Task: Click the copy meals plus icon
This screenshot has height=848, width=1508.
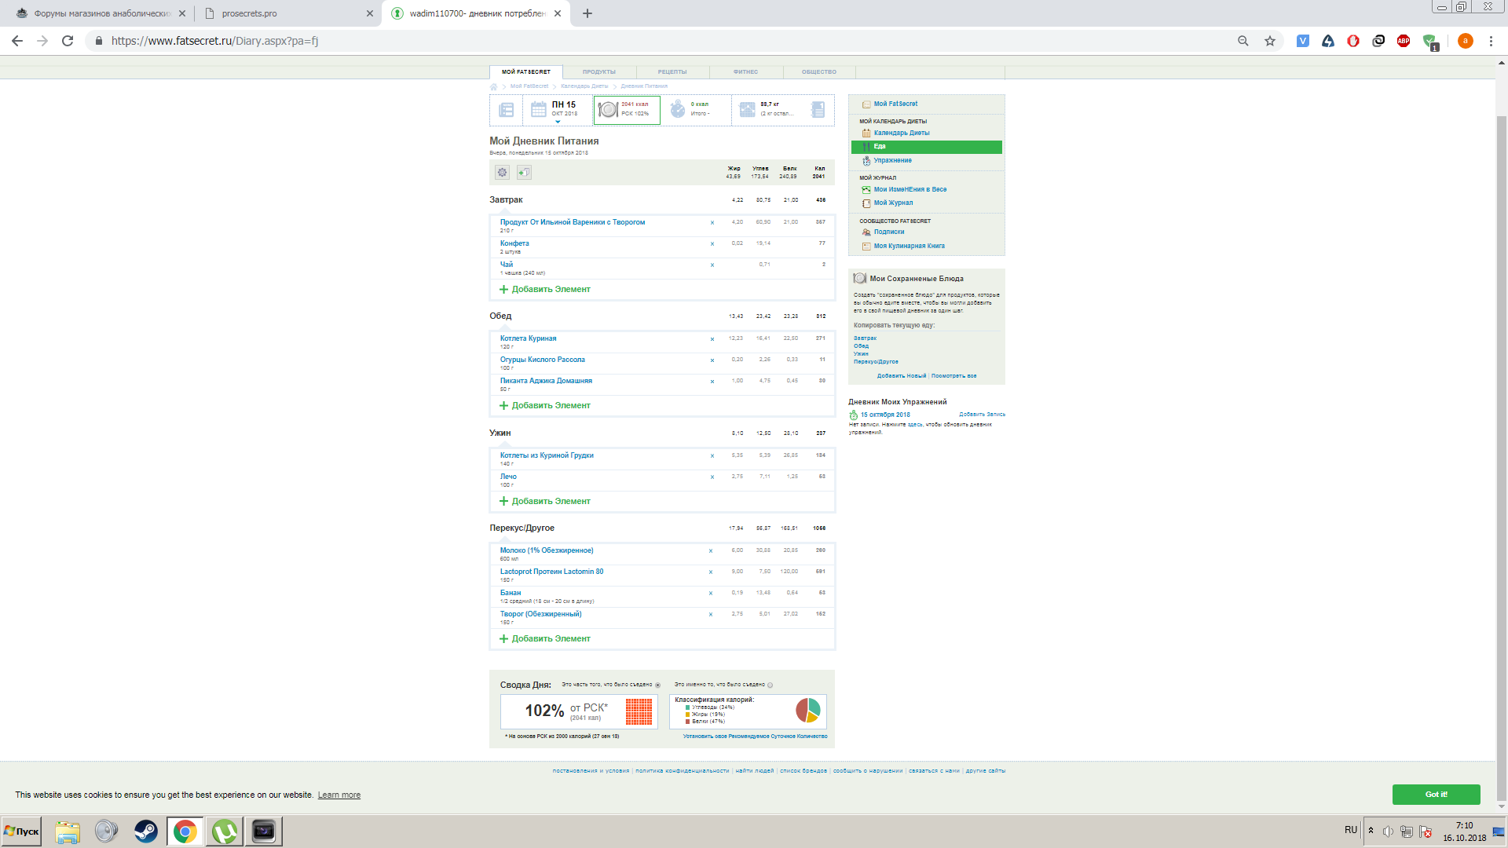Action: [x=524, y=173]
